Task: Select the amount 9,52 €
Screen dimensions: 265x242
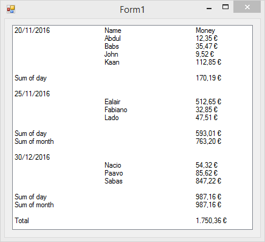Action: (x=205, y=54)
